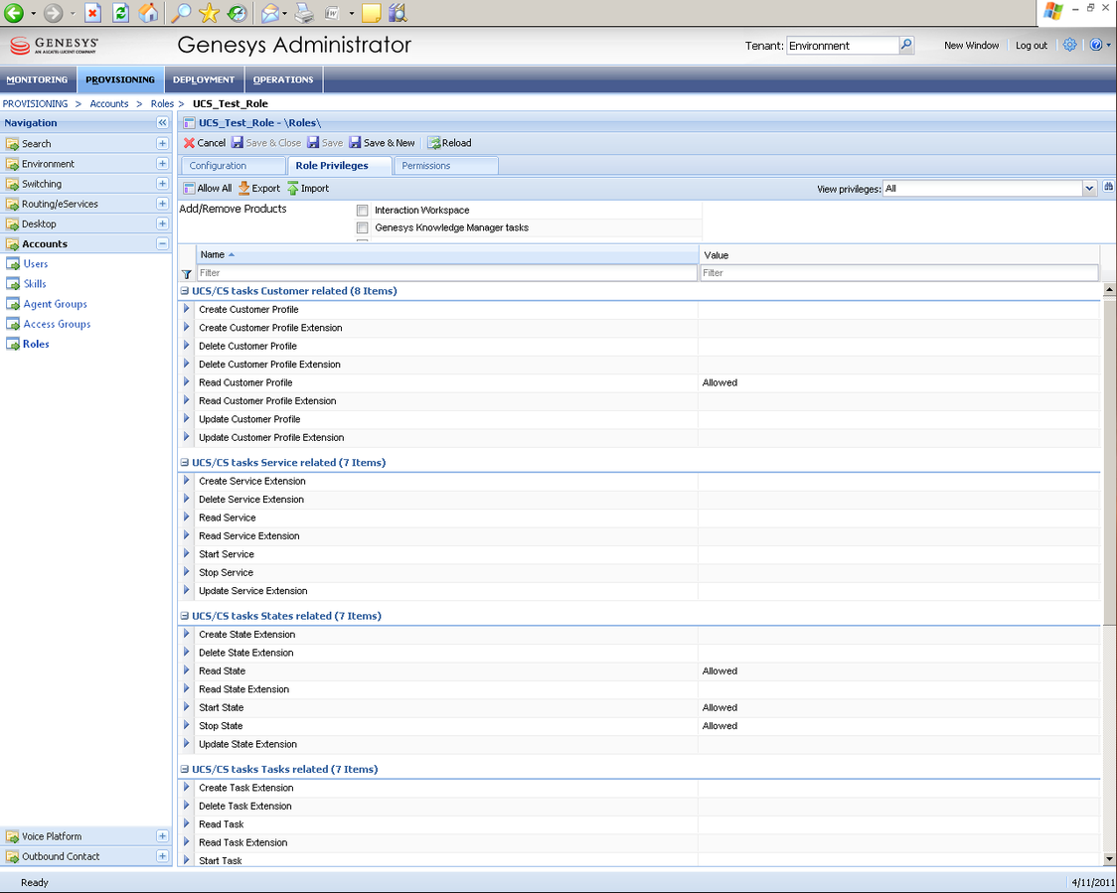This screenshot has height=893, width=1117.
Task: Open the back button history dropdown arrow
Action: pyautogui.click(x=33, y=13)
